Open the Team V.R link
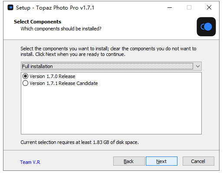 coord(30,162)
